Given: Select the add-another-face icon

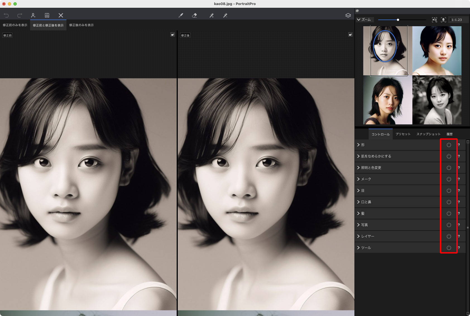Looking at the screenshot, I should [33, 15].
